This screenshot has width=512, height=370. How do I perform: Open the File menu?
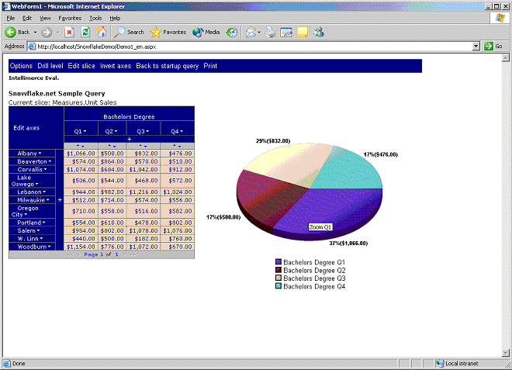(10, 19)
